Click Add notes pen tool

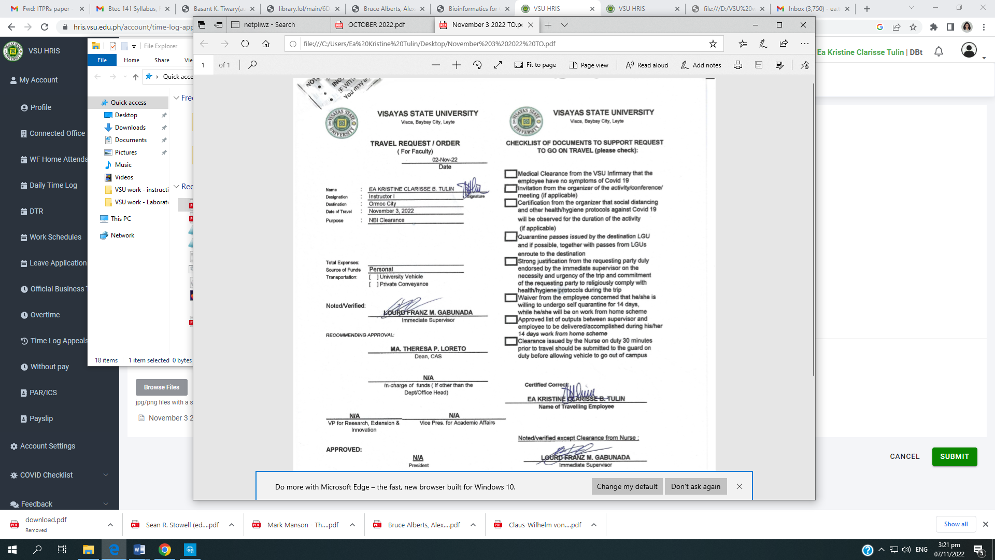click(x=701, y=65)
